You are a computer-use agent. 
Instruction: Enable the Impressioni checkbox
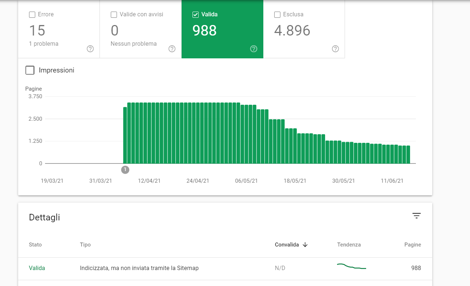point(30,70)
